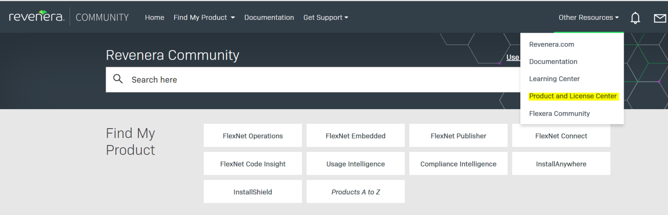Image resolution: width=668 pixels, height=215 pixels.
Task: Open Learning Center menu entry
Action: 554,79
